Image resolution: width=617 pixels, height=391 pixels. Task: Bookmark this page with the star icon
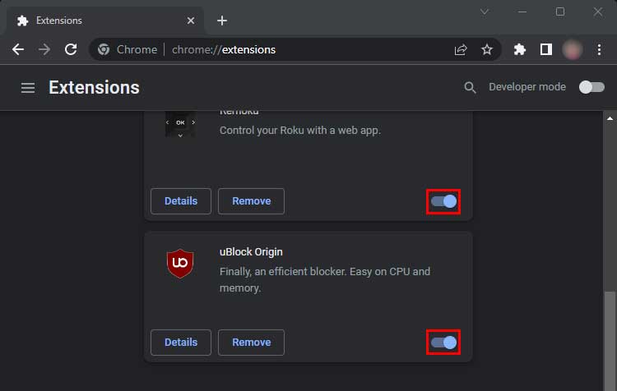click(x=487, y=49)
